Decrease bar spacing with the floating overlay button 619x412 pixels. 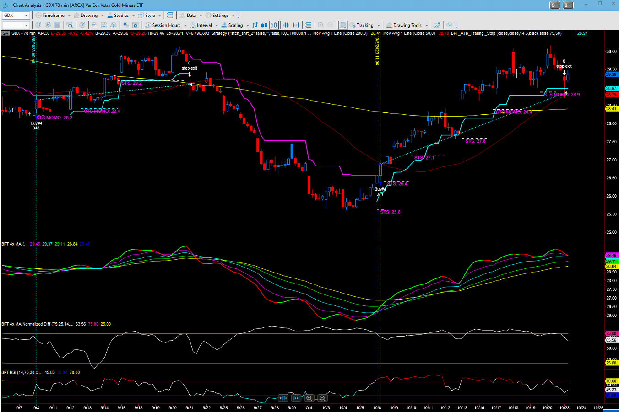point(283,398)
